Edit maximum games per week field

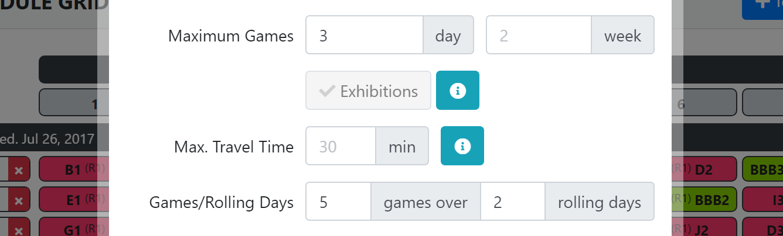538,36
